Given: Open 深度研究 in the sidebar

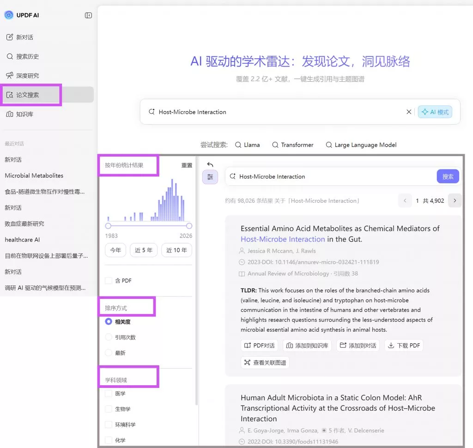Looking at the screenshot, I should click(x=28, y=76).
